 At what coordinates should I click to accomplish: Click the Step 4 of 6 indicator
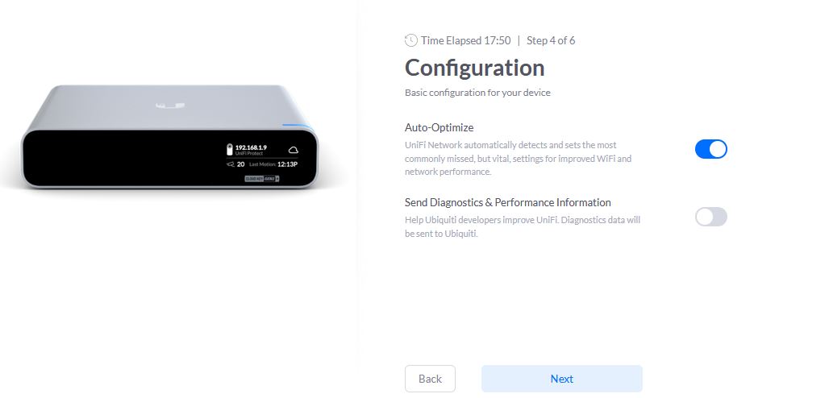coord(550,40)
